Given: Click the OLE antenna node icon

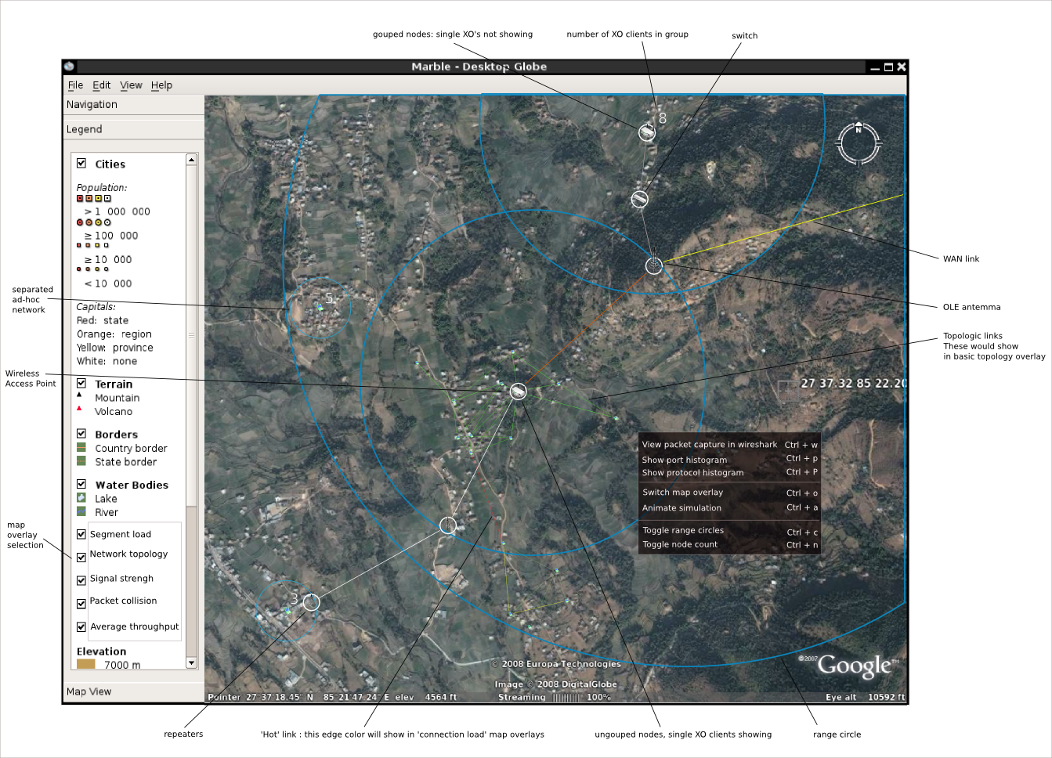Looking at the screenshot, I should pos(653,266).
